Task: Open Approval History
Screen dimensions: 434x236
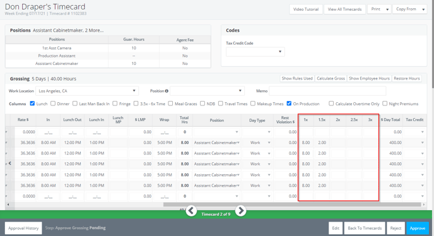Action: [x=23, y=228]
